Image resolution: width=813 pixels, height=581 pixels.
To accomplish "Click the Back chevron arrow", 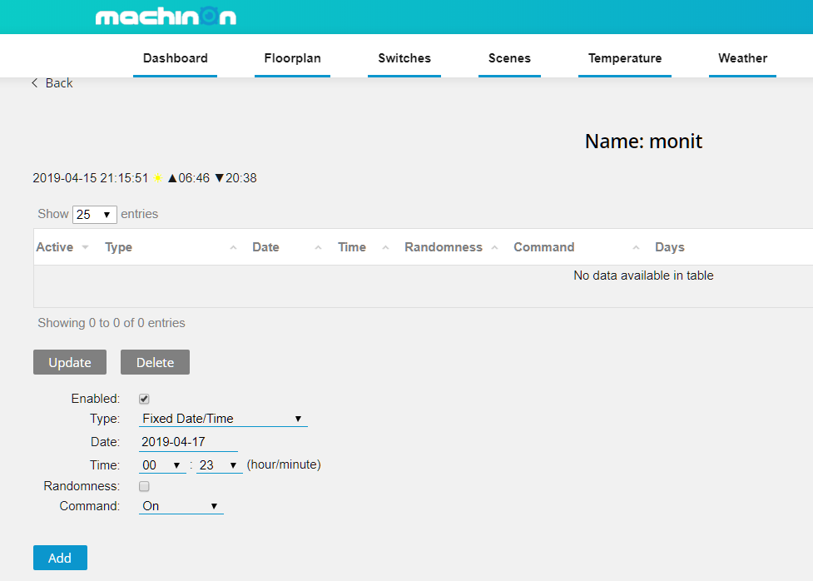I will click(x=35, y=83).
